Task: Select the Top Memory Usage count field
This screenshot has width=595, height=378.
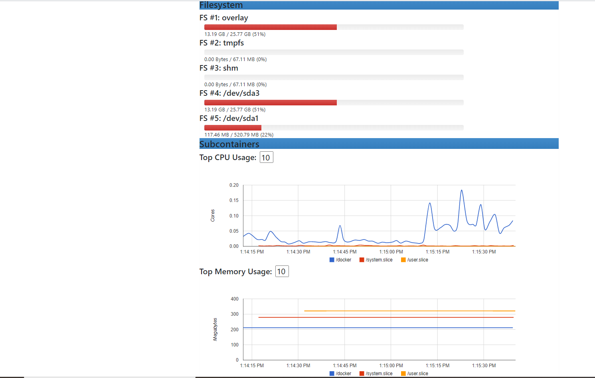Action: point(282,271)
